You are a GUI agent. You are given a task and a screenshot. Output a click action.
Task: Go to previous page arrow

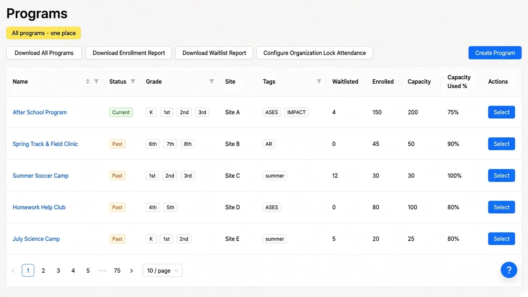tap(13, 271)
